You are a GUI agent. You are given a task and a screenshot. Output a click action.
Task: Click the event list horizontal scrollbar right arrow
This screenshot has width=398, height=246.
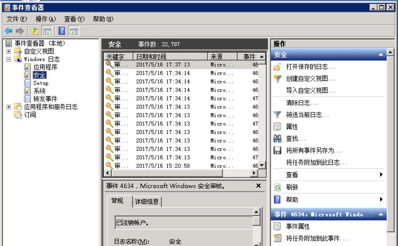253,173
